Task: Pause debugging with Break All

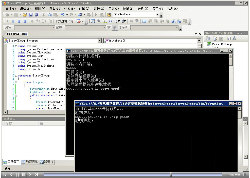Action: click(13, 21)
